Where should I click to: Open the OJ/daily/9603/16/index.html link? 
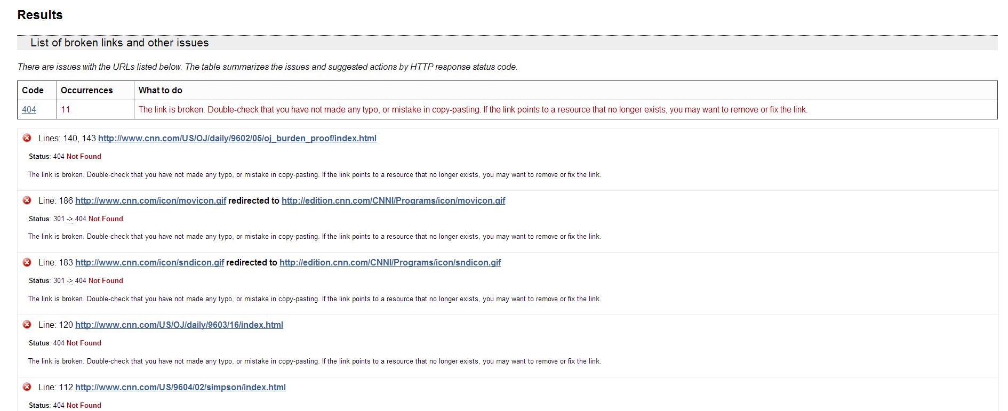click(179, 325)
